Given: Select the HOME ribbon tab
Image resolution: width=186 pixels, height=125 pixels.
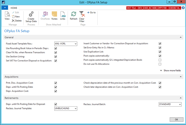Looking at the screenshot, I should (x=14, y=8).
